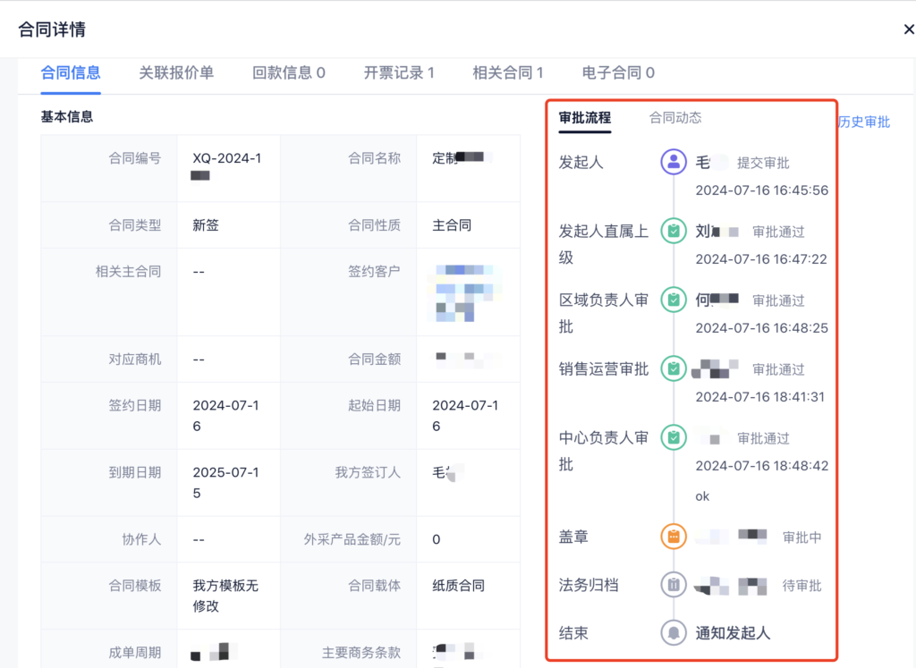The width and height of the screenshot is (916, 668).
Task: Click approved icon beside 区域负责人审批
Action: pyautogui.click(x=673, y=300)
